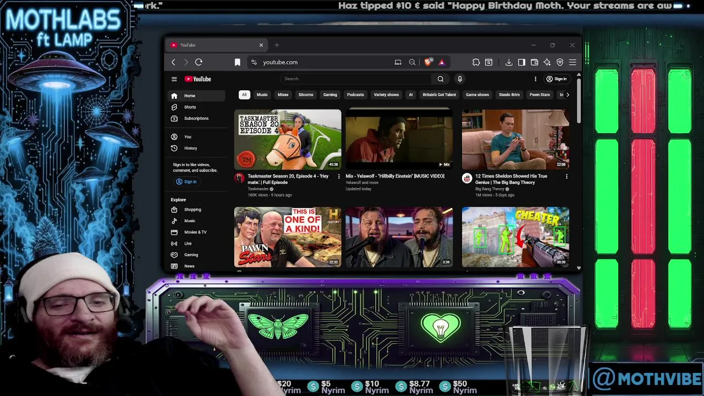
Task: Select the Gaming filter chip
Action: tap(330, 95)
